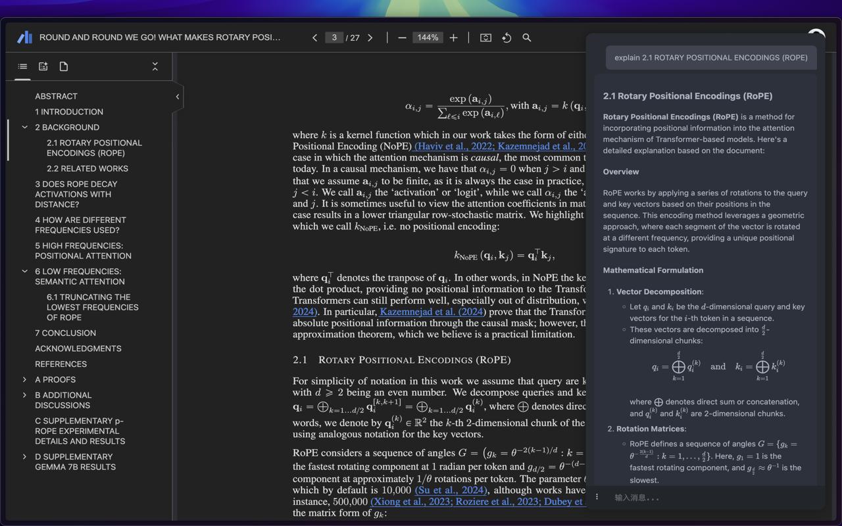
Task: Hide the sidebar panel using the chevron
Action: click(x=177, y=97)
